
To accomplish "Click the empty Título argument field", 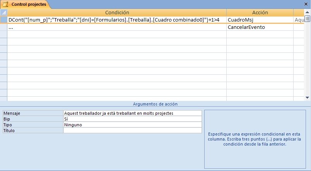I will (132, 131).
